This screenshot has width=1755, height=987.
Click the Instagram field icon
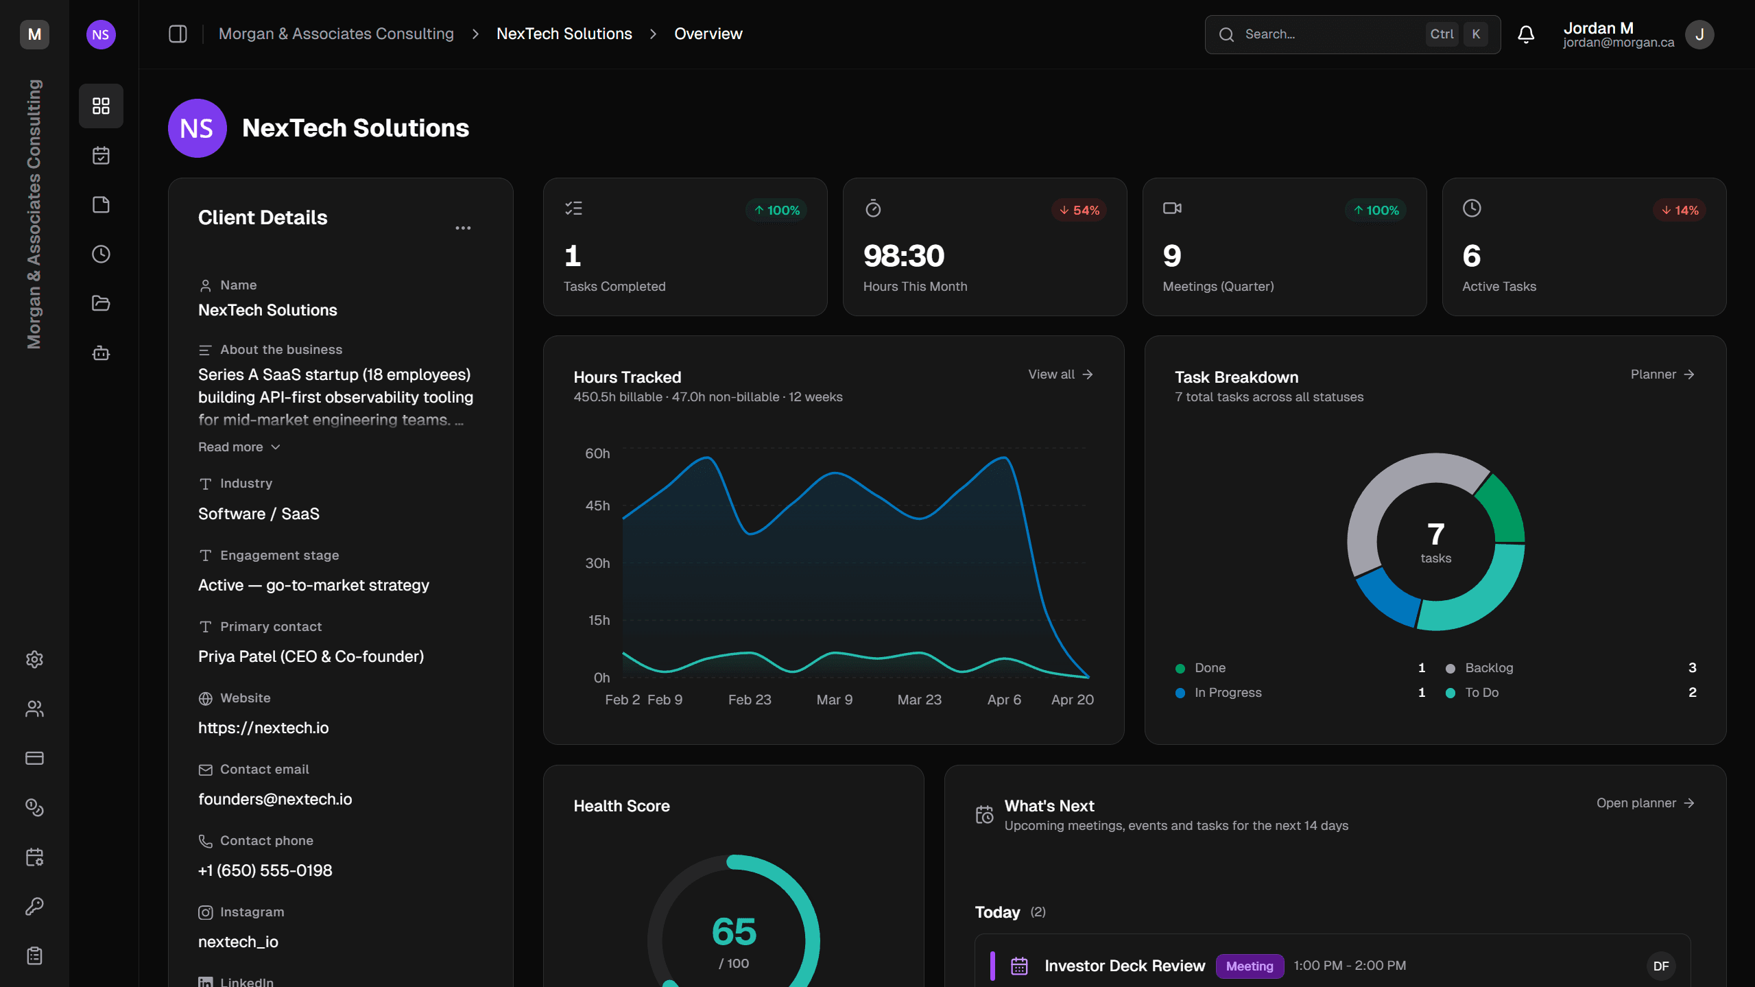click(205, 912)
